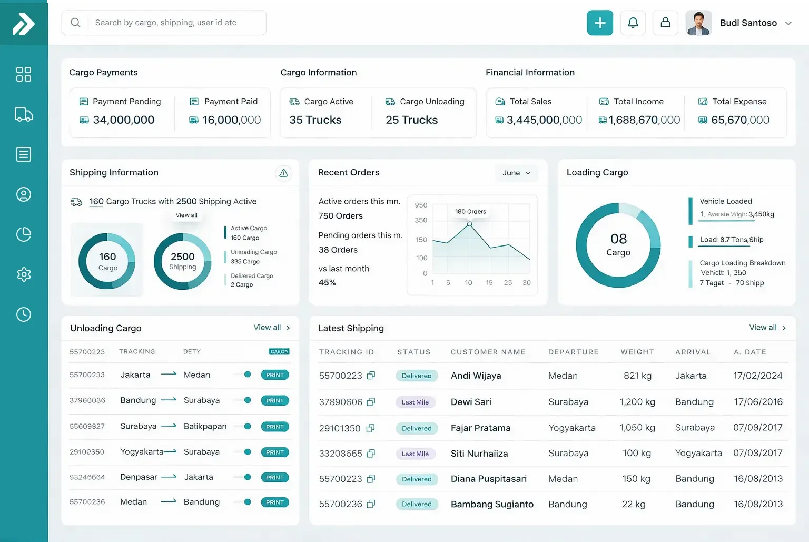809x542 pixels.
Task: Click the warning triangle in Shipping Information
Action: coord(283,173)
